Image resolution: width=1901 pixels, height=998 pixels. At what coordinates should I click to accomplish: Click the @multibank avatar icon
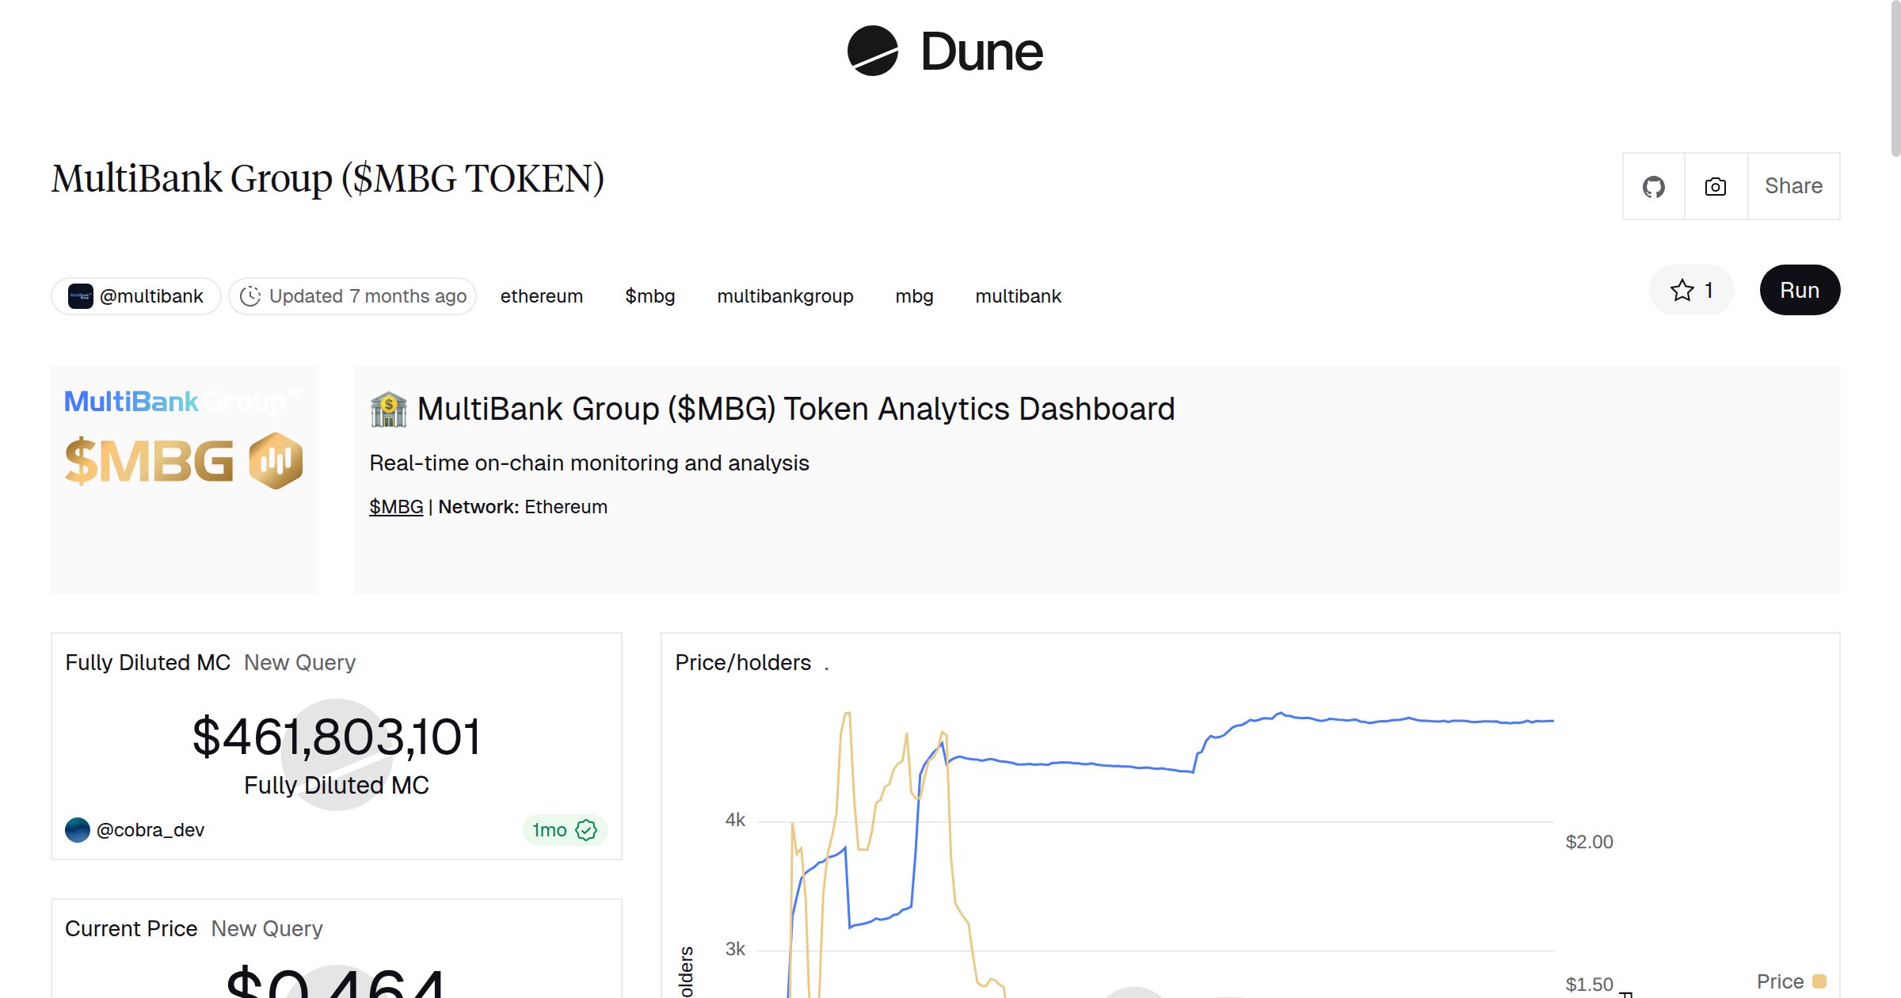point(82,295)
